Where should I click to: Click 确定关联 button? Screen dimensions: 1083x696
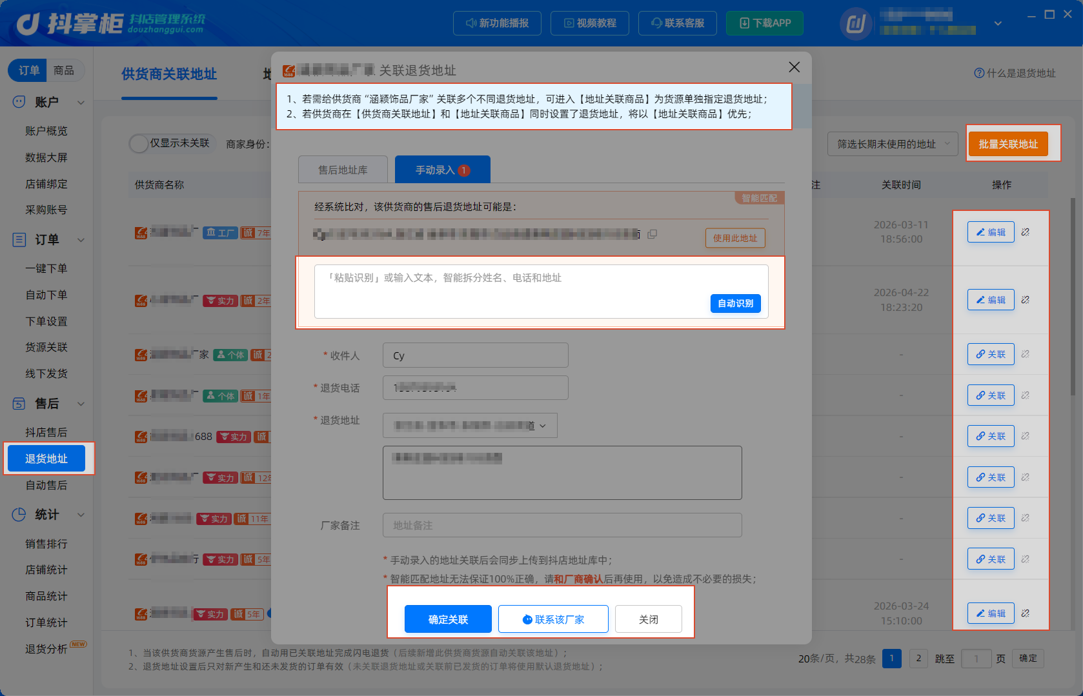(448, 619)
